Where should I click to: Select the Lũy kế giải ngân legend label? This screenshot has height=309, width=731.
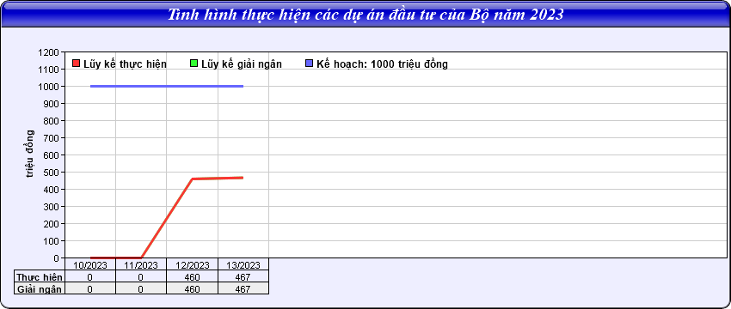pyautogui.click(x=242, y=64)
